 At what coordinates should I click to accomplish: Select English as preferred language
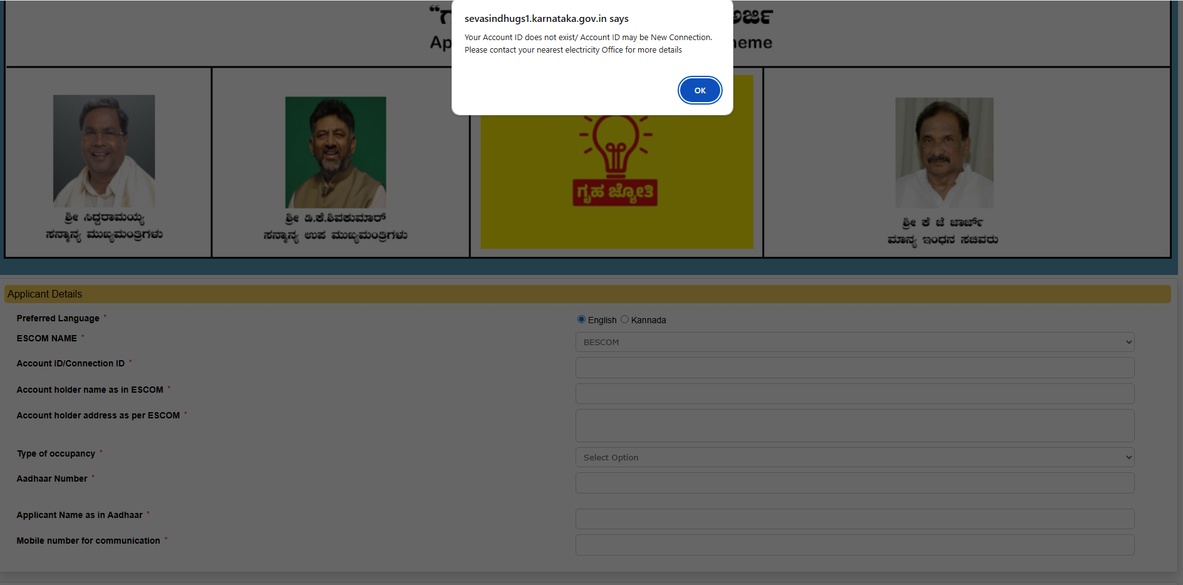581,319
